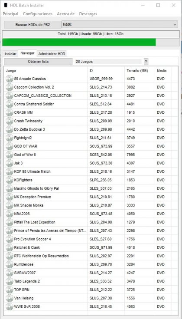Click the disc icon of Maximo Ghosts to Glory Pal
Viewport: 182px width, 319px height.
click(10, 188)
